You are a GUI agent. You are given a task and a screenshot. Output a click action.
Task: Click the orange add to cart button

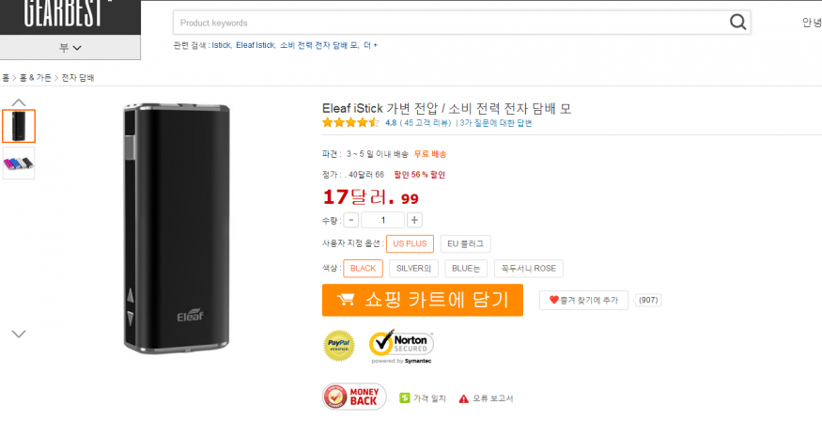pyautogui.click(x=422, y=300)
